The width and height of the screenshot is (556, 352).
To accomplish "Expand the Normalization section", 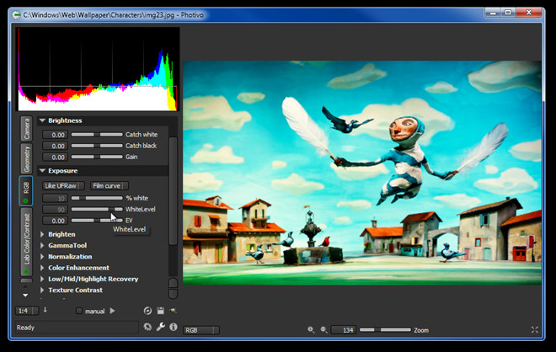I will click(42, 257).
